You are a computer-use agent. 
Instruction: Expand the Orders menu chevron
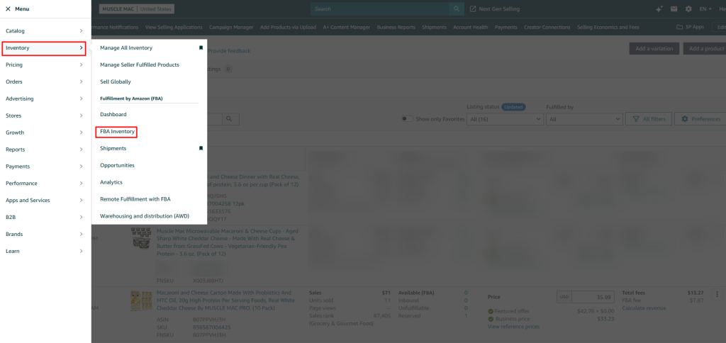tap(81, 82)
